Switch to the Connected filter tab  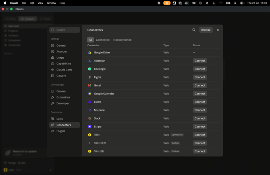[103, 40]
